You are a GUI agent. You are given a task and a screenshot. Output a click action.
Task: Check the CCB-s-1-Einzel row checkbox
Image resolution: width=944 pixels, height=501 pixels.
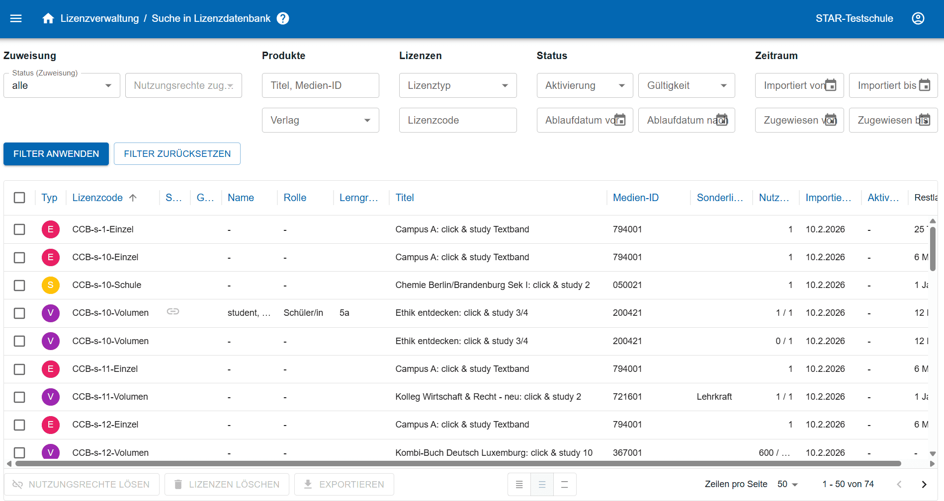tap(19, 229)
